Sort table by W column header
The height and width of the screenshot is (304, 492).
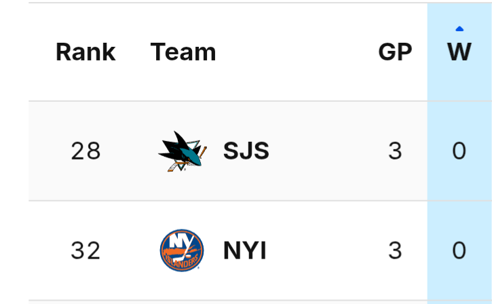click(459, 52)
